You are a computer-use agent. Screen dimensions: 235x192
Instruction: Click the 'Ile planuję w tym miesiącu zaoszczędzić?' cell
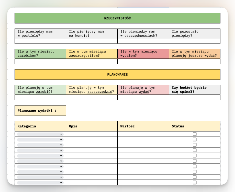pyautogui.click(x=92, y=90)
